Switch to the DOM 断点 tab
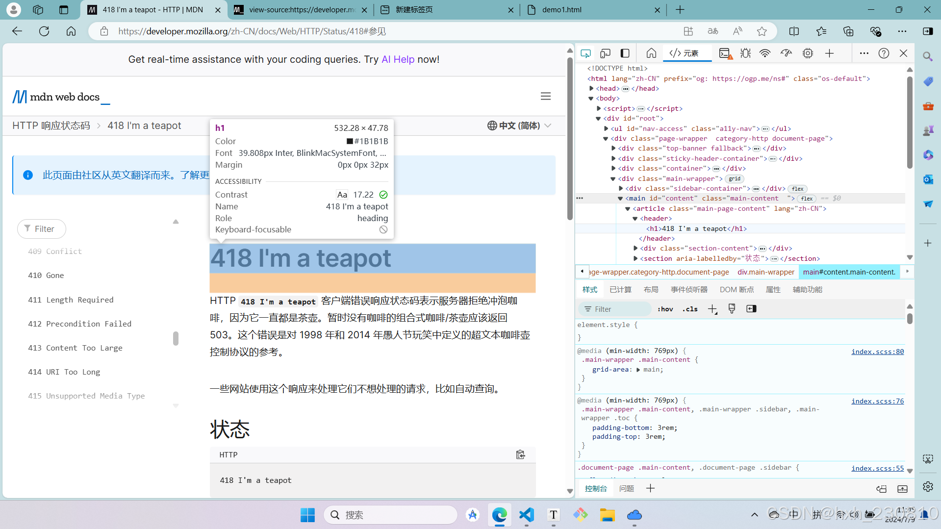941x529 pixels. point(737,290)
